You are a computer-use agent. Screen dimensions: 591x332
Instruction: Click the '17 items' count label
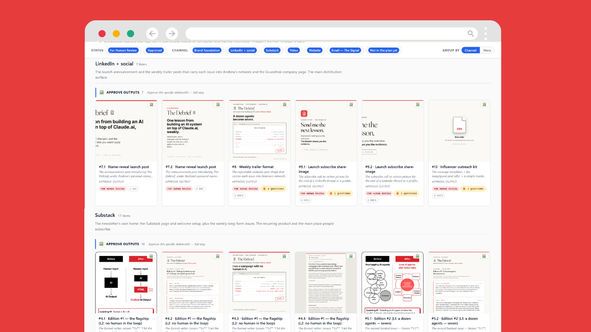click(x=124, y=216)
